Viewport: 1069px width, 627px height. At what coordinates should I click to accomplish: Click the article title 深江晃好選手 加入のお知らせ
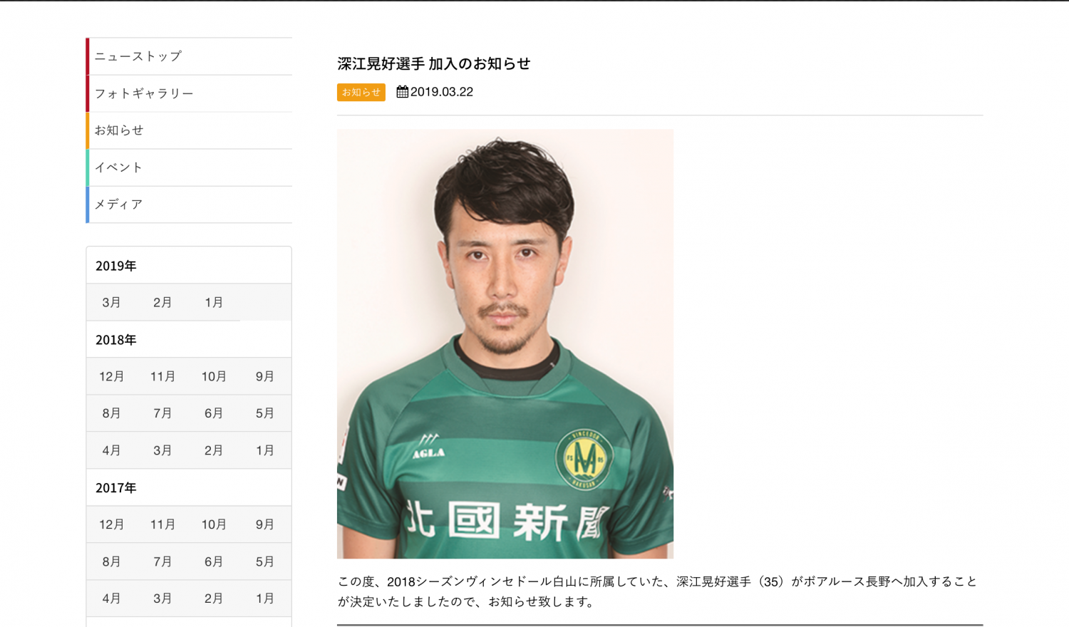(x=434, y=63)
